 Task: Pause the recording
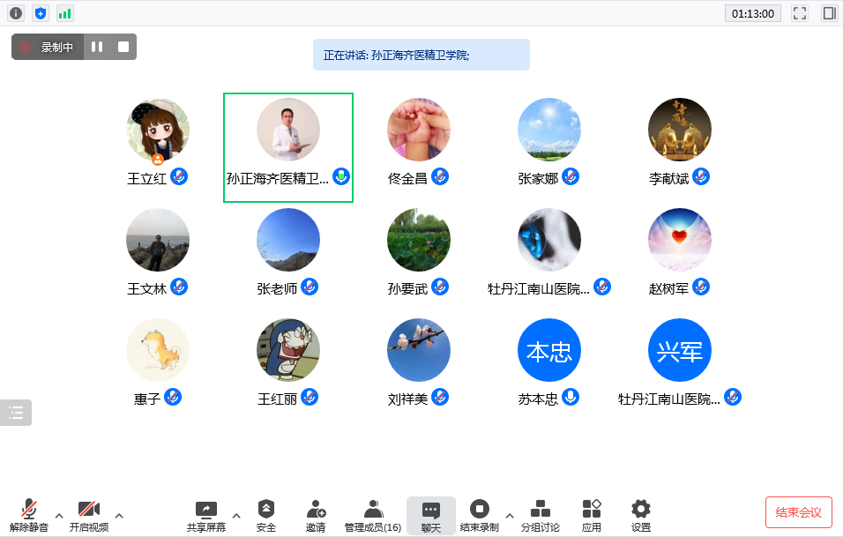pos(97,47)
